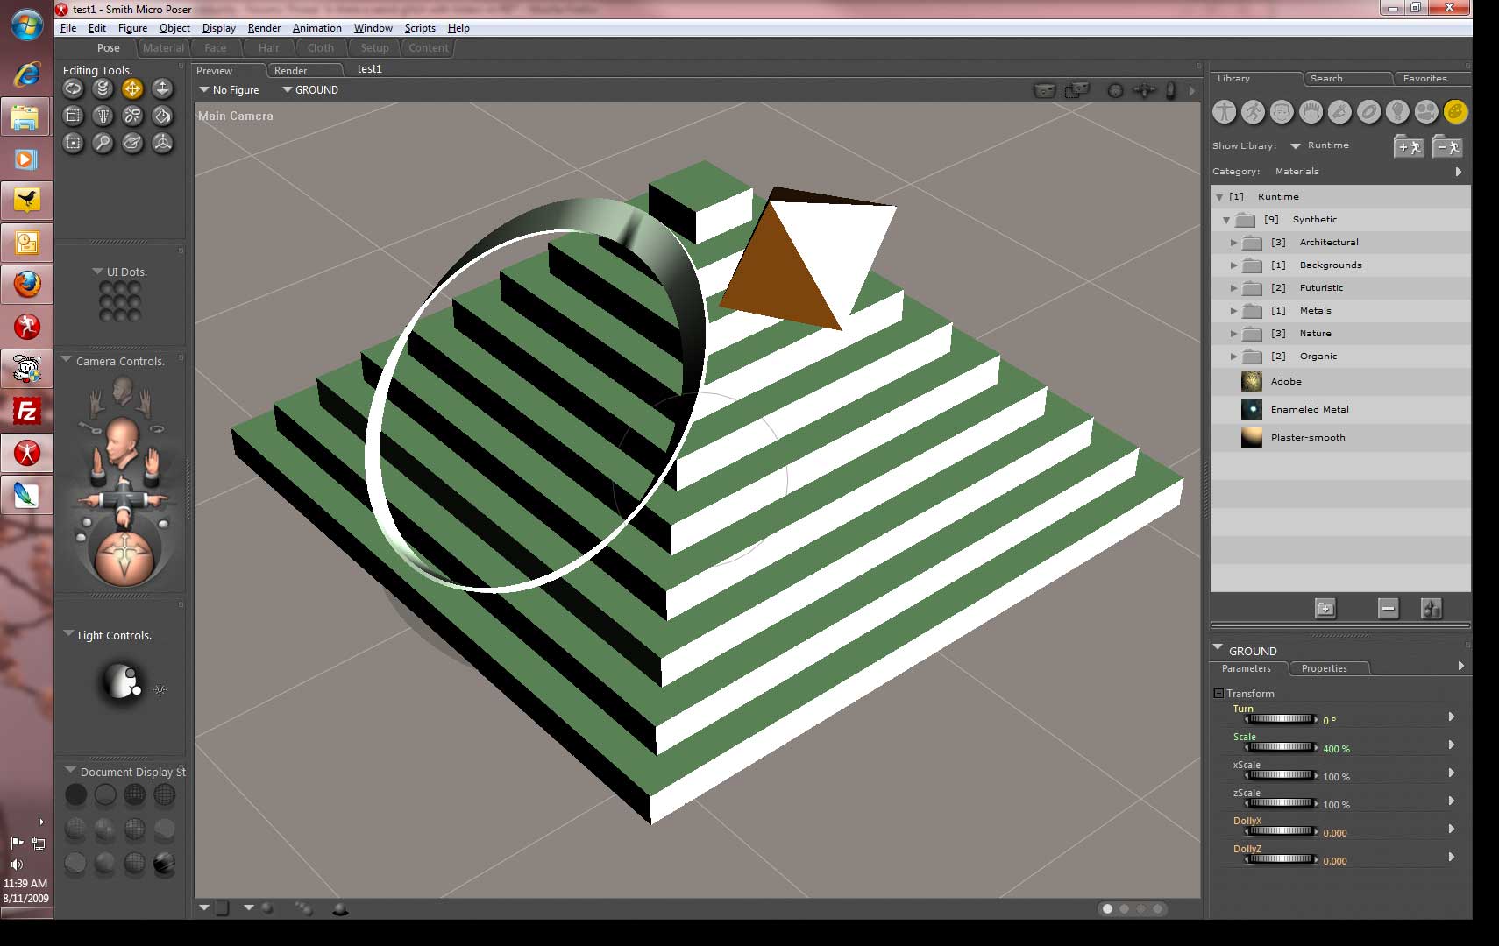Pick the Magnifier zoom tool
Viewport: 1499px width, 946px height.
[x=103, y=143]
